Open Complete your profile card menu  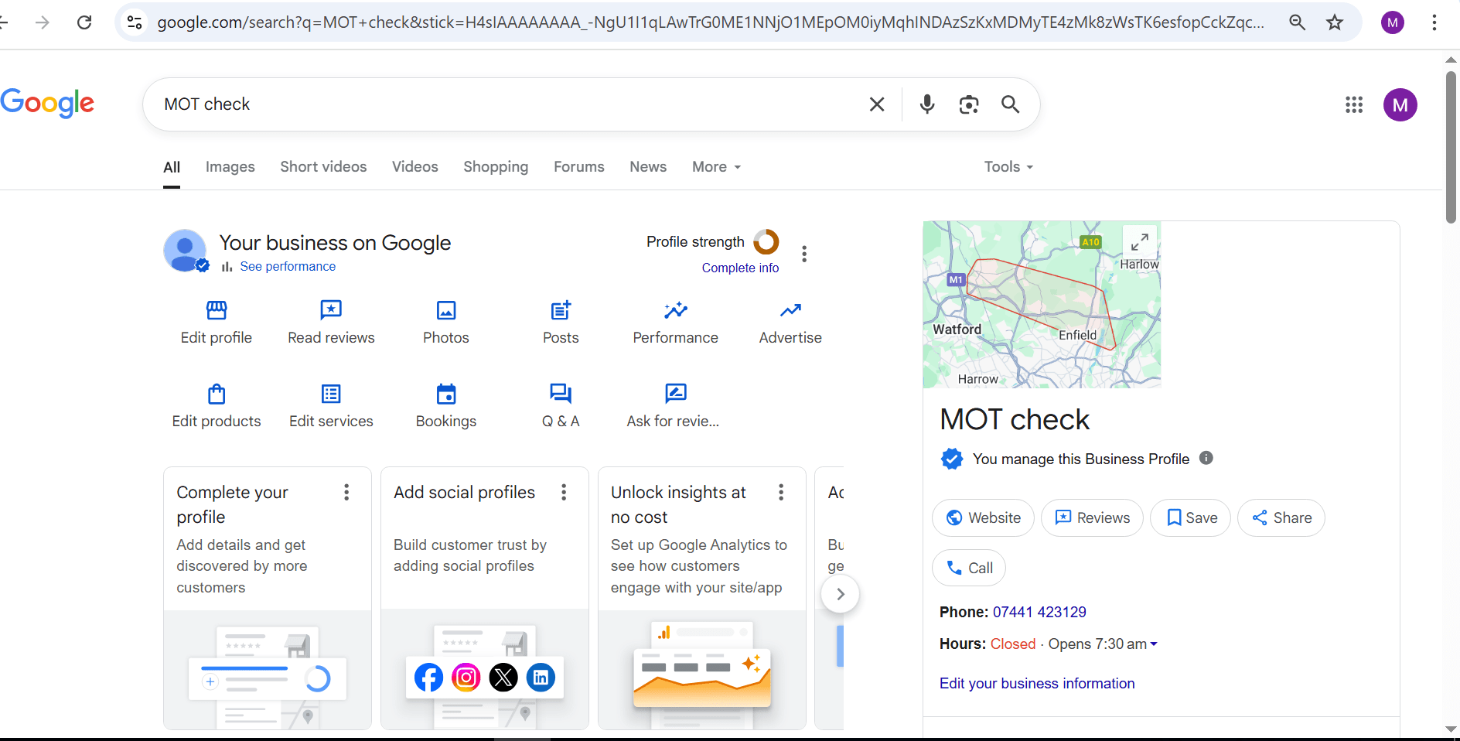[346, 492]
